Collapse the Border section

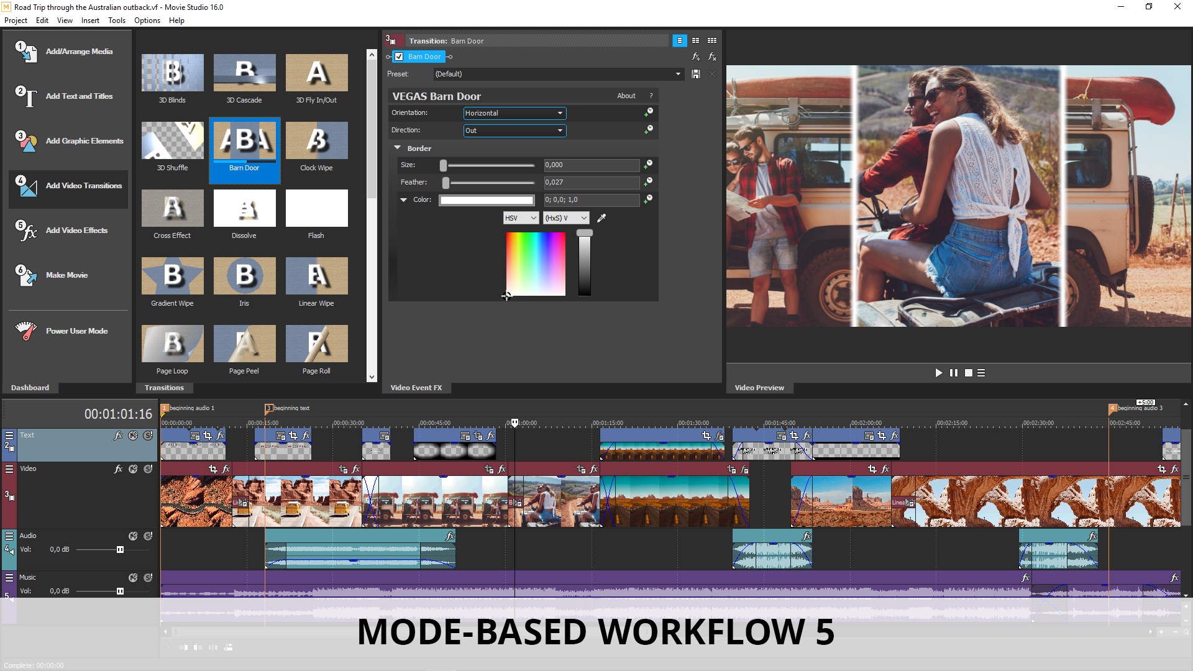[397, 148]
